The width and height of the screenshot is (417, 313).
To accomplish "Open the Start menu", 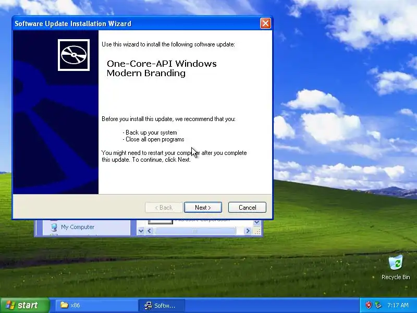I will [24, 305].
